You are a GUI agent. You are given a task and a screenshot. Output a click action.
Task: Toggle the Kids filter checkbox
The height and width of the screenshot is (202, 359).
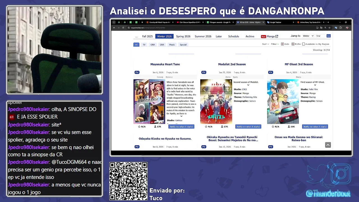(282, 44)
